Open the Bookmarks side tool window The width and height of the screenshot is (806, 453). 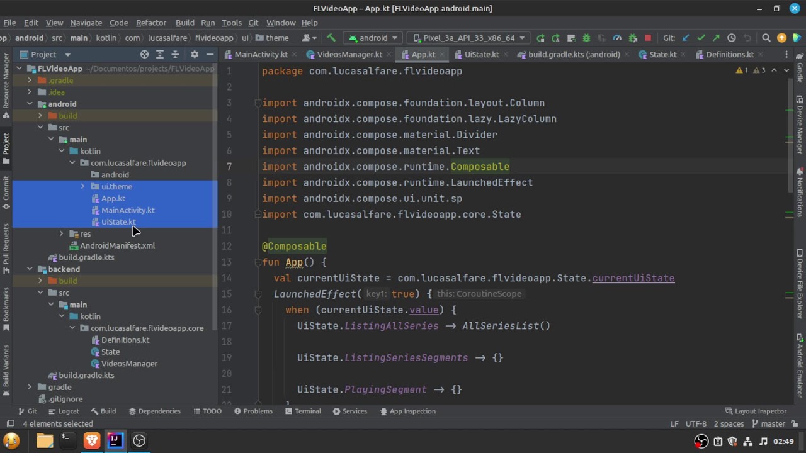(x=6, y=308)
